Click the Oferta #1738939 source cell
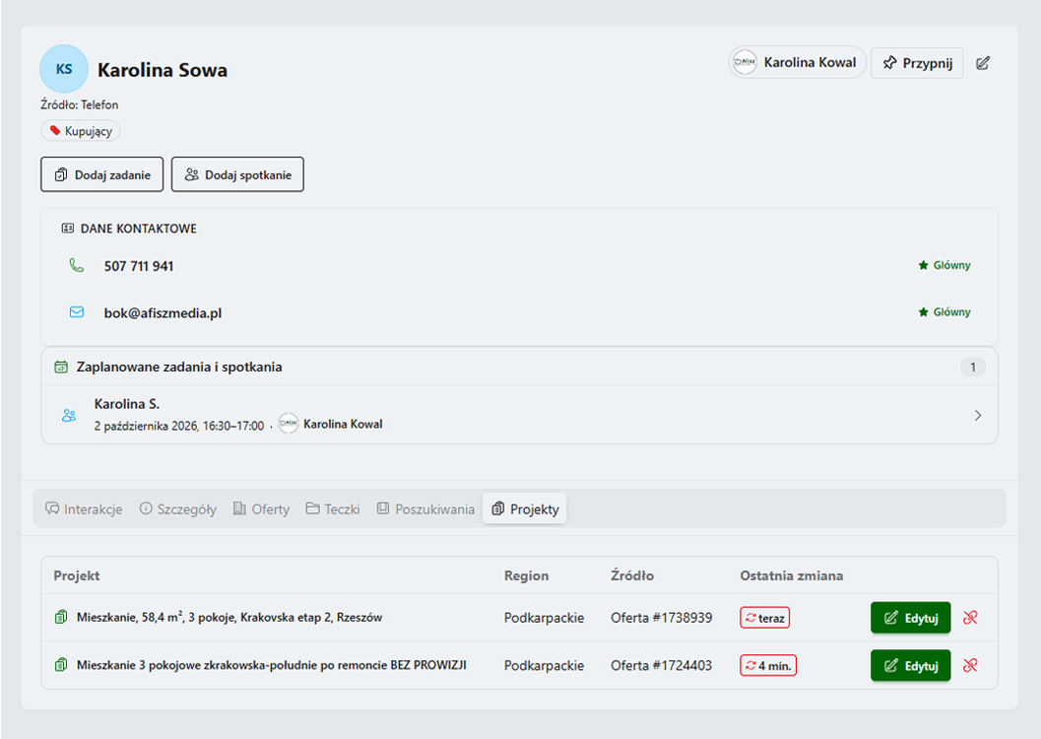Image resolution: width=1041 pixels, height=739 pixels. click(x=661, y=618)
